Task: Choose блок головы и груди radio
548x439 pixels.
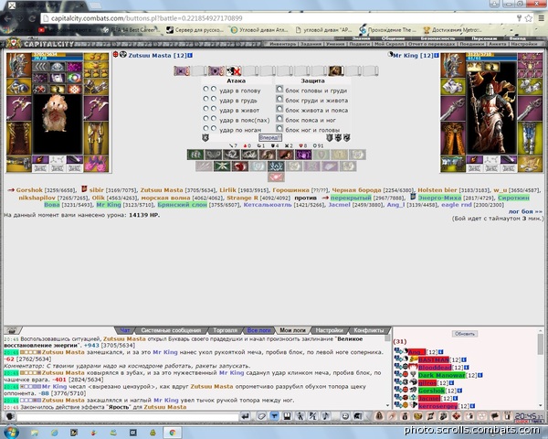Action: tap(279, 90)
